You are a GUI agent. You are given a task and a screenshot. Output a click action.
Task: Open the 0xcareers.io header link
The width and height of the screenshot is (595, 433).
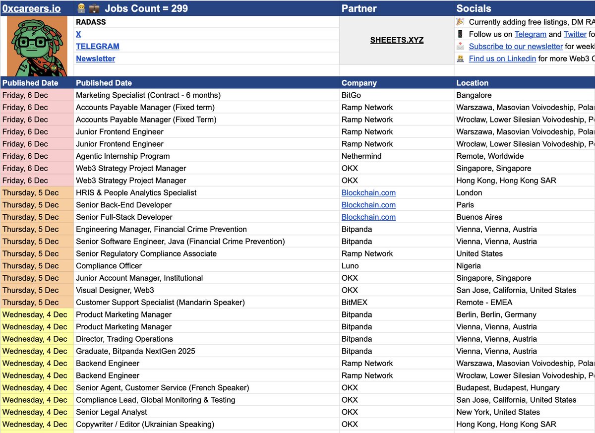pyautogui.click(x=31, y=8)
